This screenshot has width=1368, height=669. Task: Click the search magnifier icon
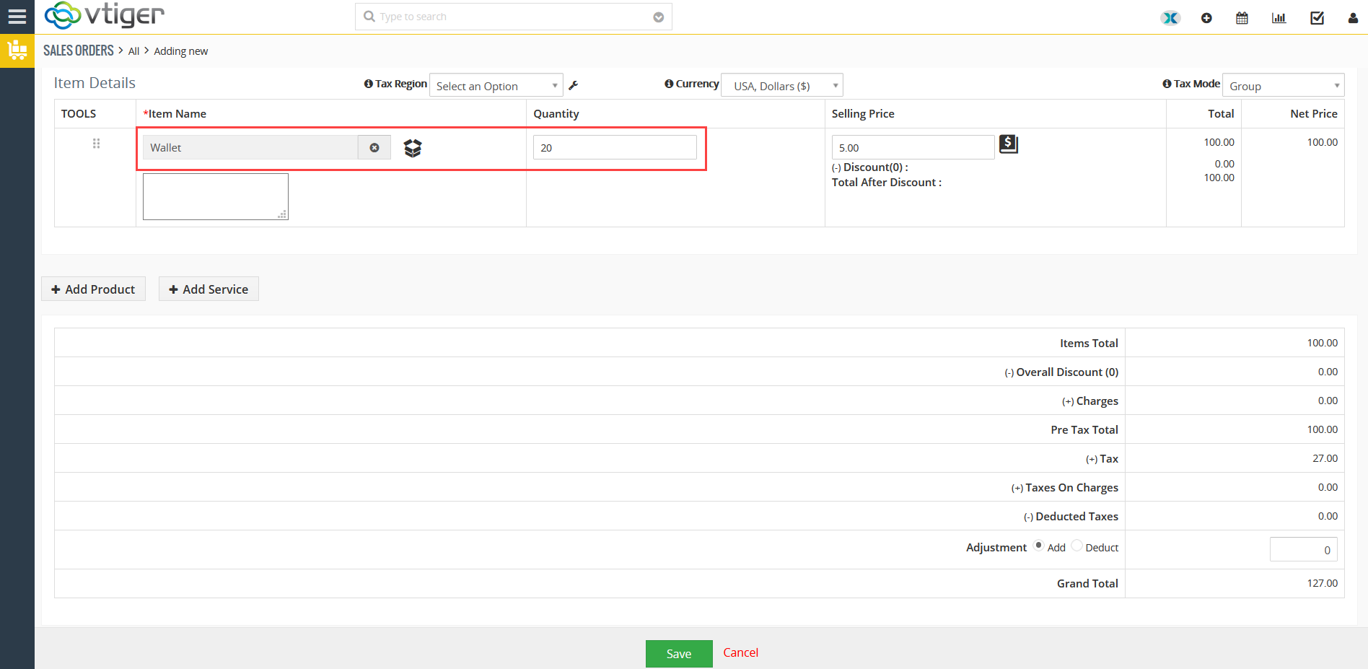click(369, 17)
